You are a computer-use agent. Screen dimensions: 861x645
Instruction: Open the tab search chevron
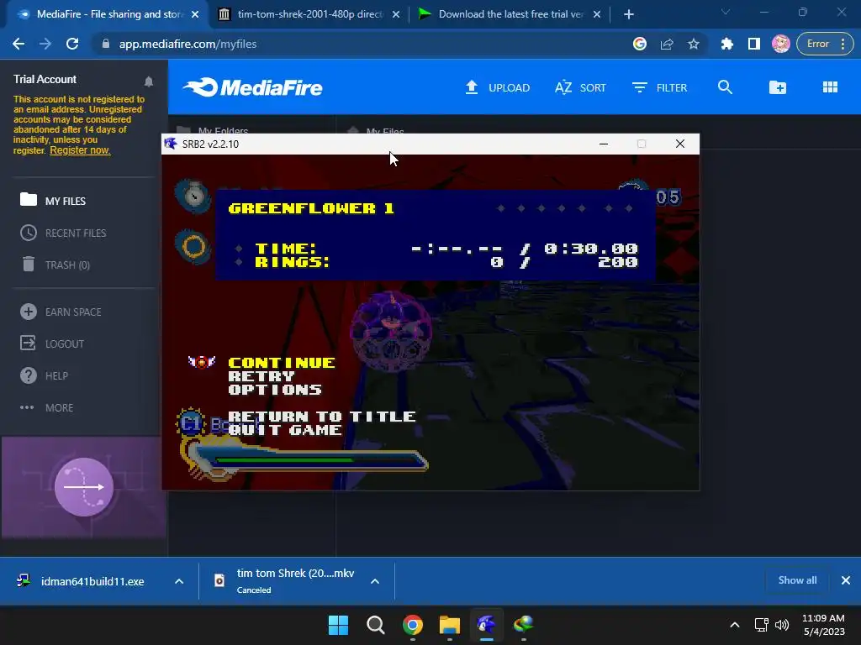[x=726, y=12]
